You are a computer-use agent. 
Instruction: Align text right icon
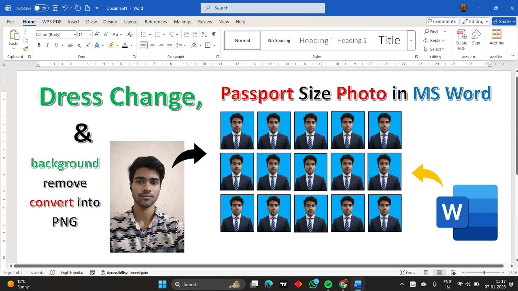click(161, 45)
